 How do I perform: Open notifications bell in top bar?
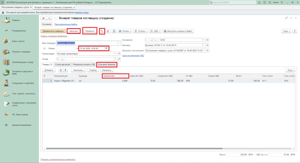click(x=260, y=2)
